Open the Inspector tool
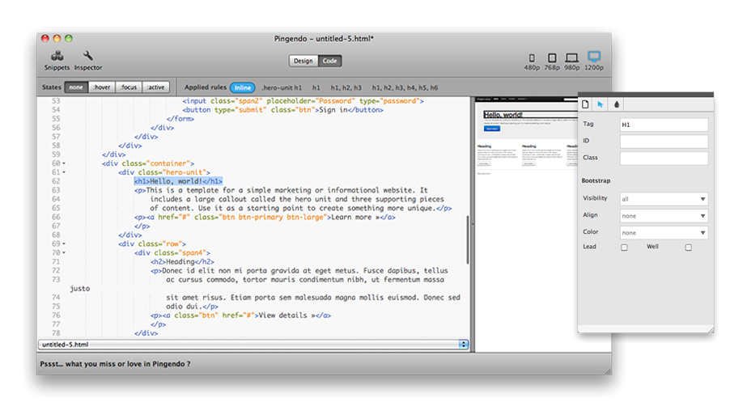Viewport: 747px width, 419px height. click(x=88, y=60)
